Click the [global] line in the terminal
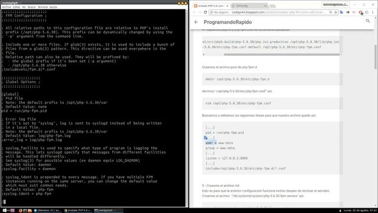This screenshot has height=213, width=378. coord(10,94)
